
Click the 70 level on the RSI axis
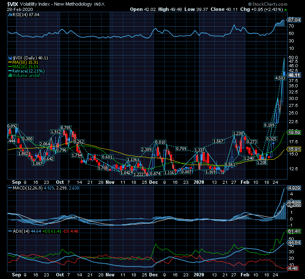pos(291,26)
